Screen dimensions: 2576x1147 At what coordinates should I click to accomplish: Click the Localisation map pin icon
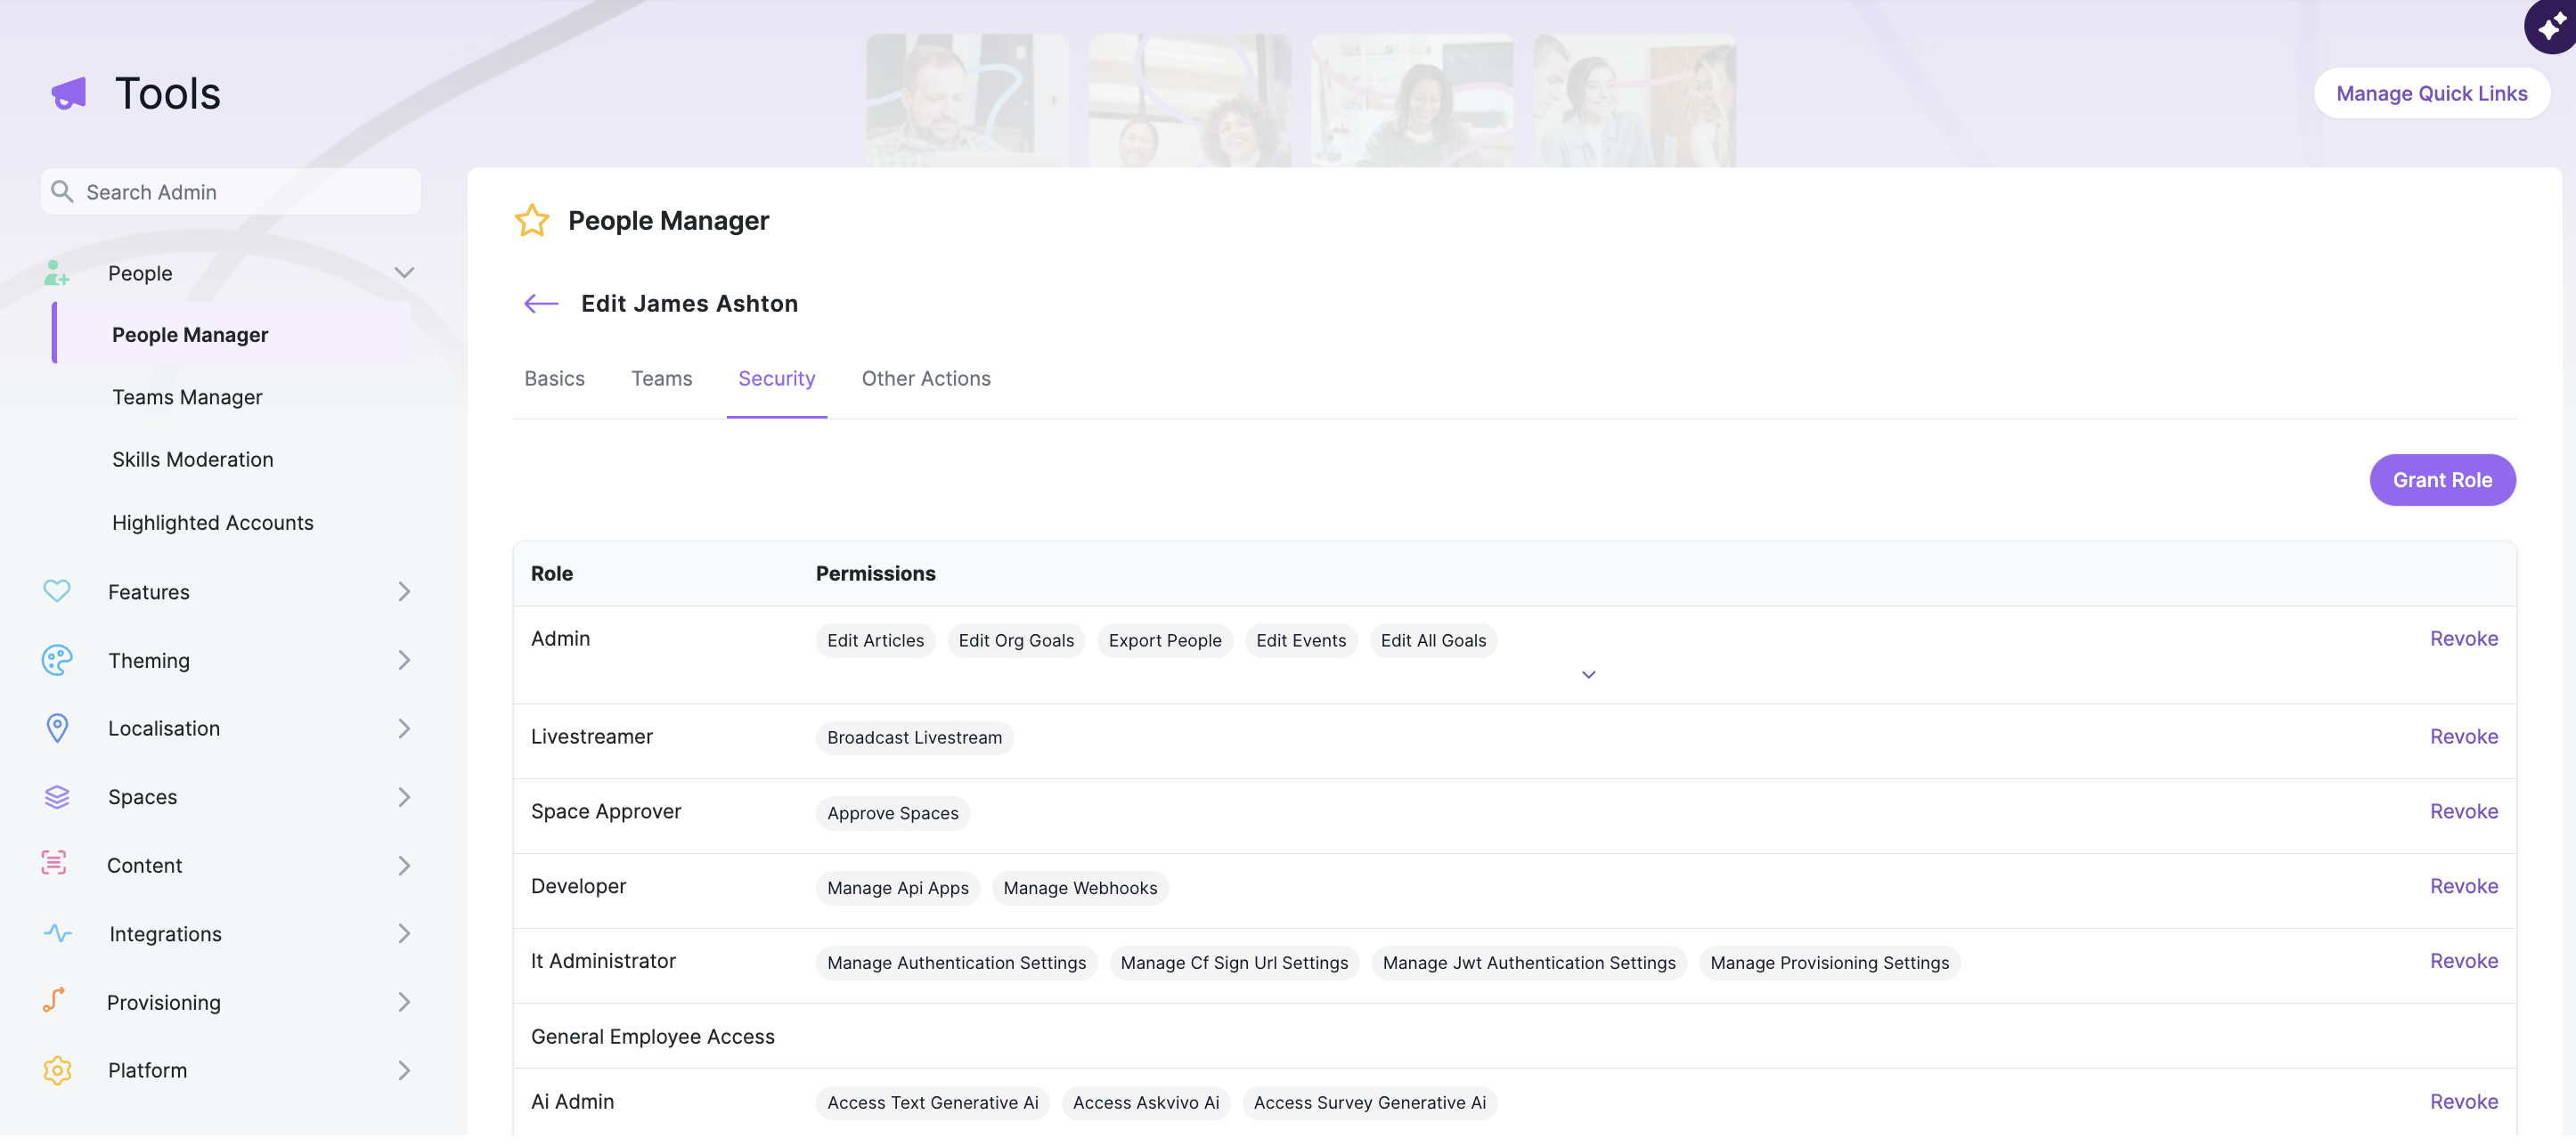[57, 729]
